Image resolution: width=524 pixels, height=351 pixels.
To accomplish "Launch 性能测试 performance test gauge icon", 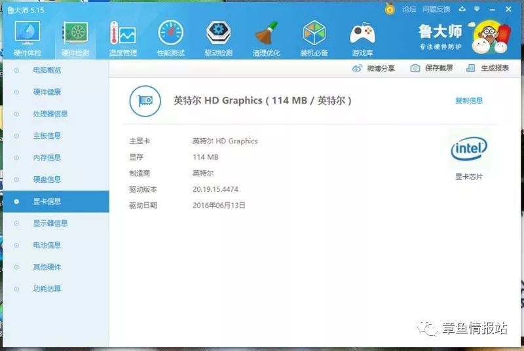I will [171, 33].
